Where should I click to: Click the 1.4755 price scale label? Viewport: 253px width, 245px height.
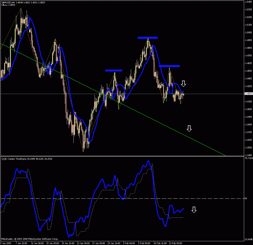(x=249, y=56)
